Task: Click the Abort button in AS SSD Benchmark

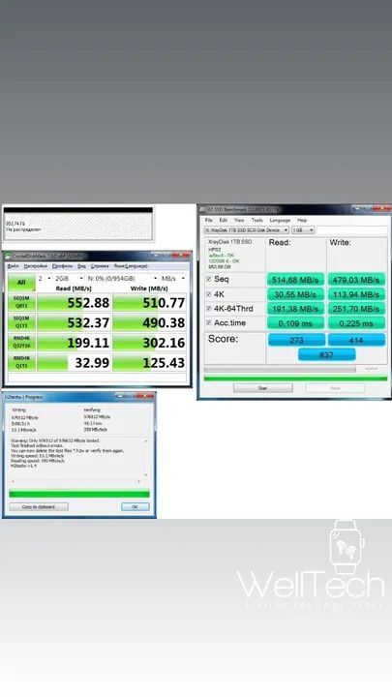Action: coord(335,388)
